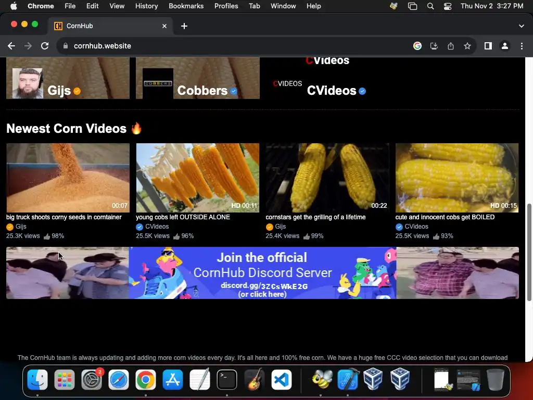This screenshot has width=533, height=400.
Task: Open Terminal from the dock
Action: pyautogui.click(x=227, y=380)
